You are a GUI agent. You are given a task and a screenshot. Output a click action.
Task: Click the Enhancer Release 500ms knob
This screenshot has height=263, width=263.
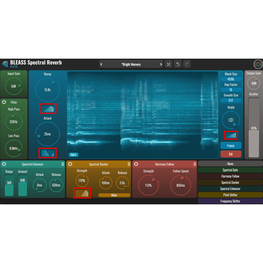56,185
